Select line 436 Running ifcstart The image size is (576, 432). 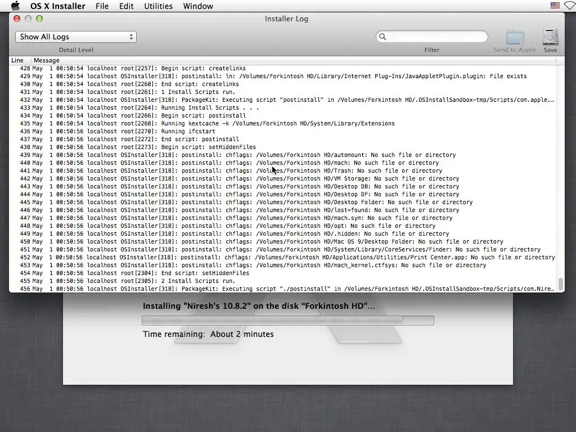(x=283, y=131)
